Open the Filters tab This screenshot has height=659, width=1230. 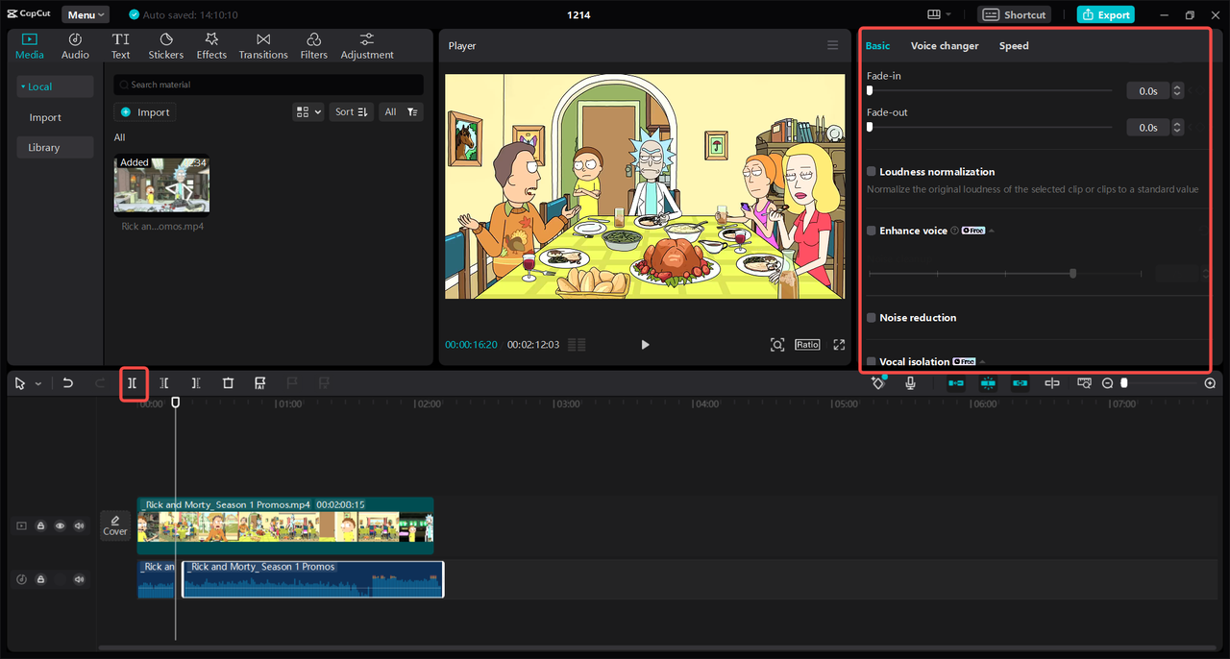click(x=313, y=46)
